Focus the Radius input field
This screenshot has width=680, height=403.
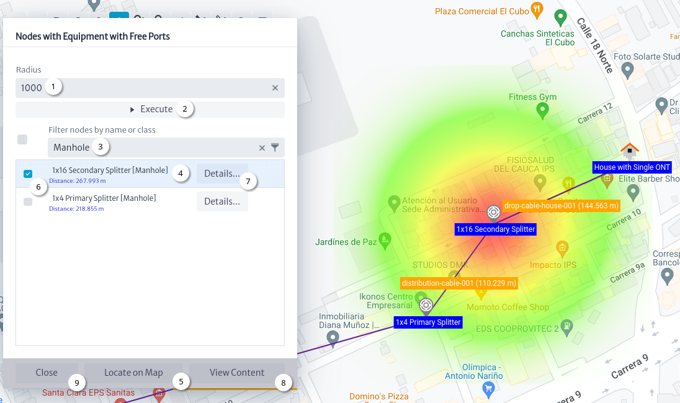tap(150, 88)
